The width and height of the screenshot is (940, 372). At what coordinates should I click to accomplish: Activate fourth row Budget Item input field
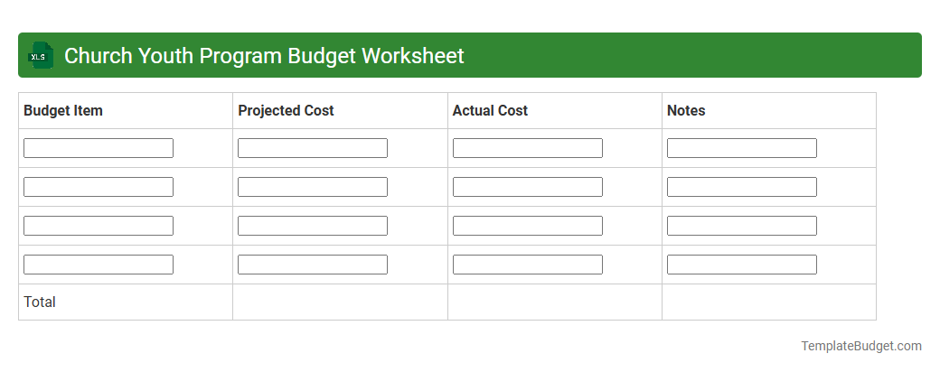tap(99, 265)
